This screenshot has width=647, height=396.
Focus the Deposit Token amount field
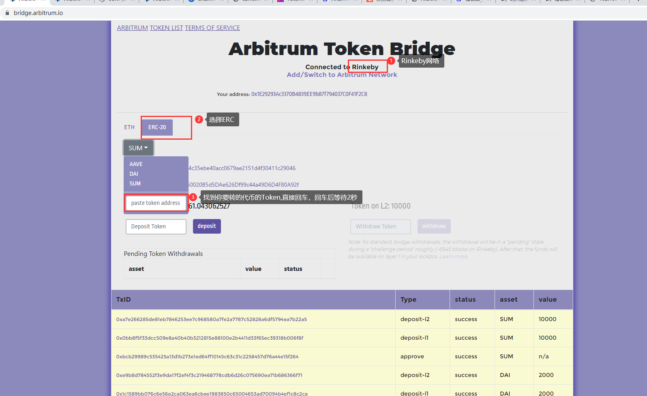click(156, 227)
